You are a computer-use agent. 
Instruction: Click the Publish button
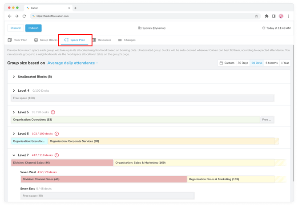coord(33,28)
